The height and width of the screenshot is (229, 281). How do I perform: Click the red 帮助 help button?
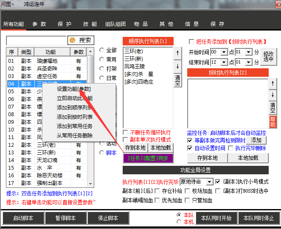click(x=273, y=122)
